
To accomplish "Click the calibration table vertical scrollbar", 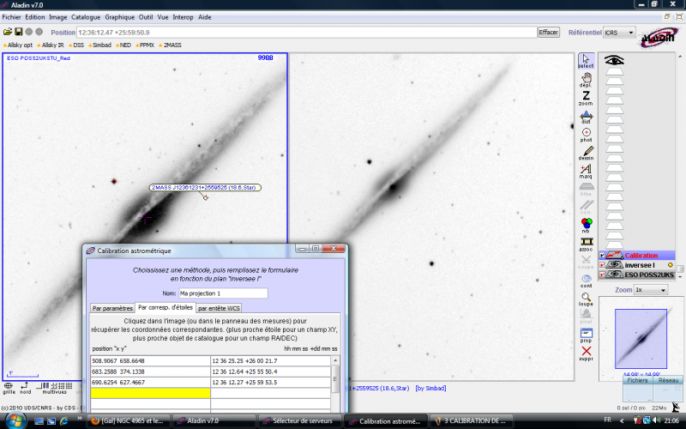I will (x=335, y=380).
